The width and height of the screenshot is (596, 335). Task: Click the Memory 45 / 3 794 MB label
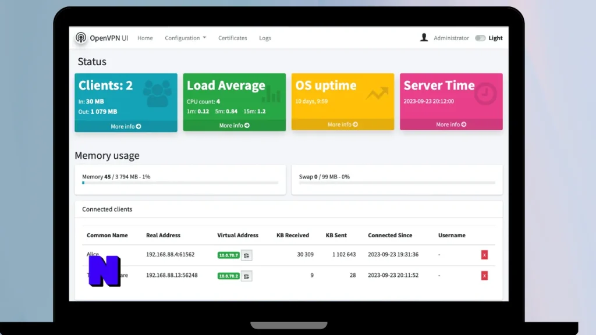pyautogui.click(x=116, y=177)
